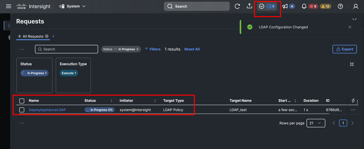Click the upload icon in top bar
The image size is (364, 149).
pos(249,6)
